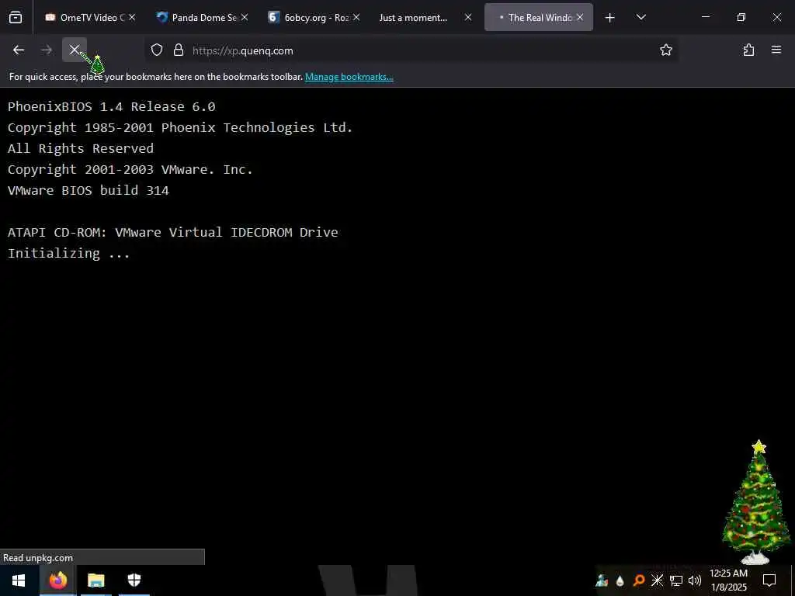
Task: Close the Panda Dome tab
Action: click(x=245, y=17)
